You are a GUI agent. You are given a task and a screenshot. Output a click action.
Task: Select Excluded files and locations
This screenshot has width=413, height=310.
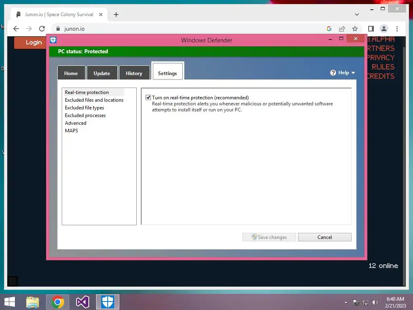click(x=94, y=100)
